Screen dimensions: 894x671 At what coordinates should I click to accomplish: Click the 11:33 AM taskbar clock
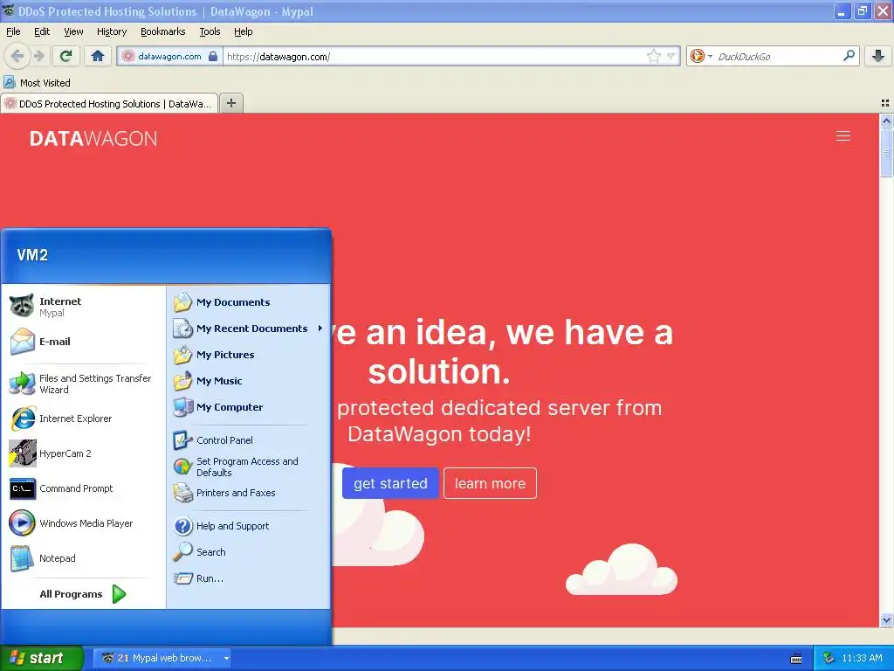pyautogui.click(x=862, y=659)
